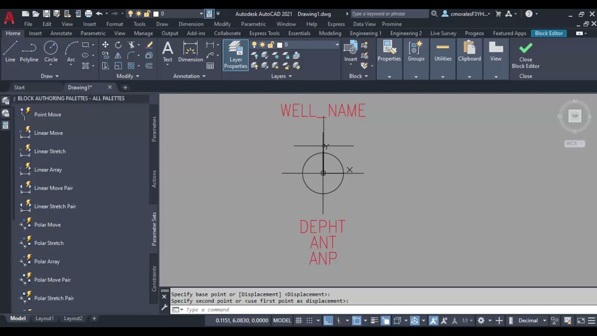Open the Parameters palette tab

154,129
